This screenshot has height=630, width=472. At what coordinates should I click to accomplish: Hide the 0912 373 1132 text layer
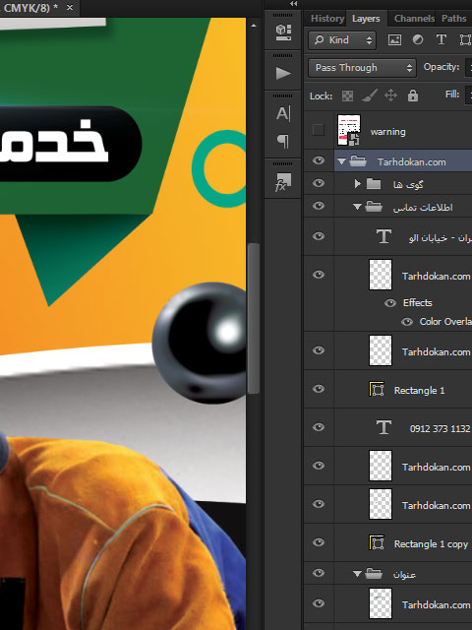[319, 427]
